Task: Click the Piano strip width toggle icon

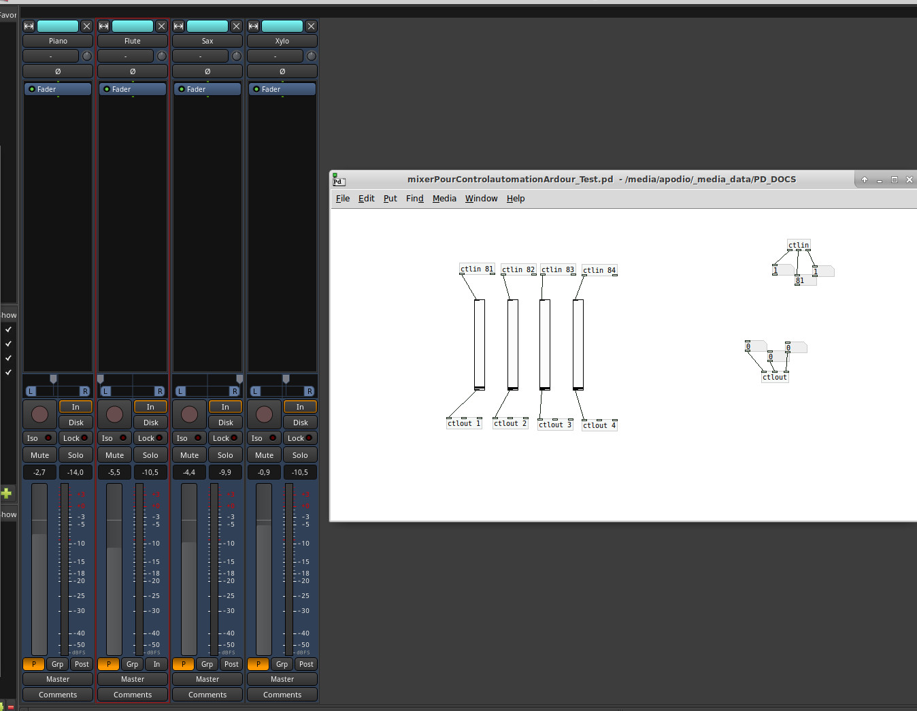Action: click(x=29, y=27)
